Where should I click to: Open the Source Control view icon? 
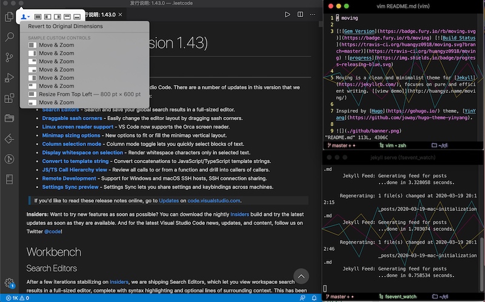(x=9, y=57)
